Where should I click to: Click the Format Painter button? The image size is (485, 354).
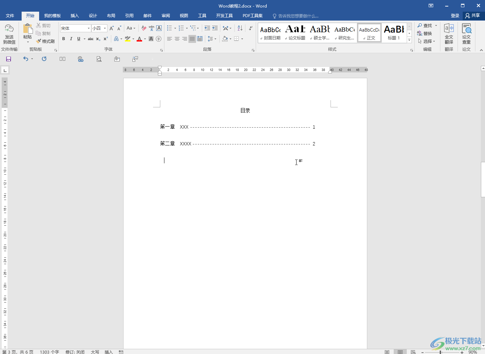(x=45, y=41)
